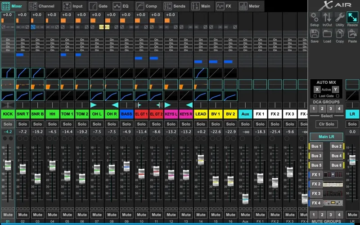360x225 pixels.
Task: Click the OH R pan arrow indicator
Action: [x=115, y=105]
